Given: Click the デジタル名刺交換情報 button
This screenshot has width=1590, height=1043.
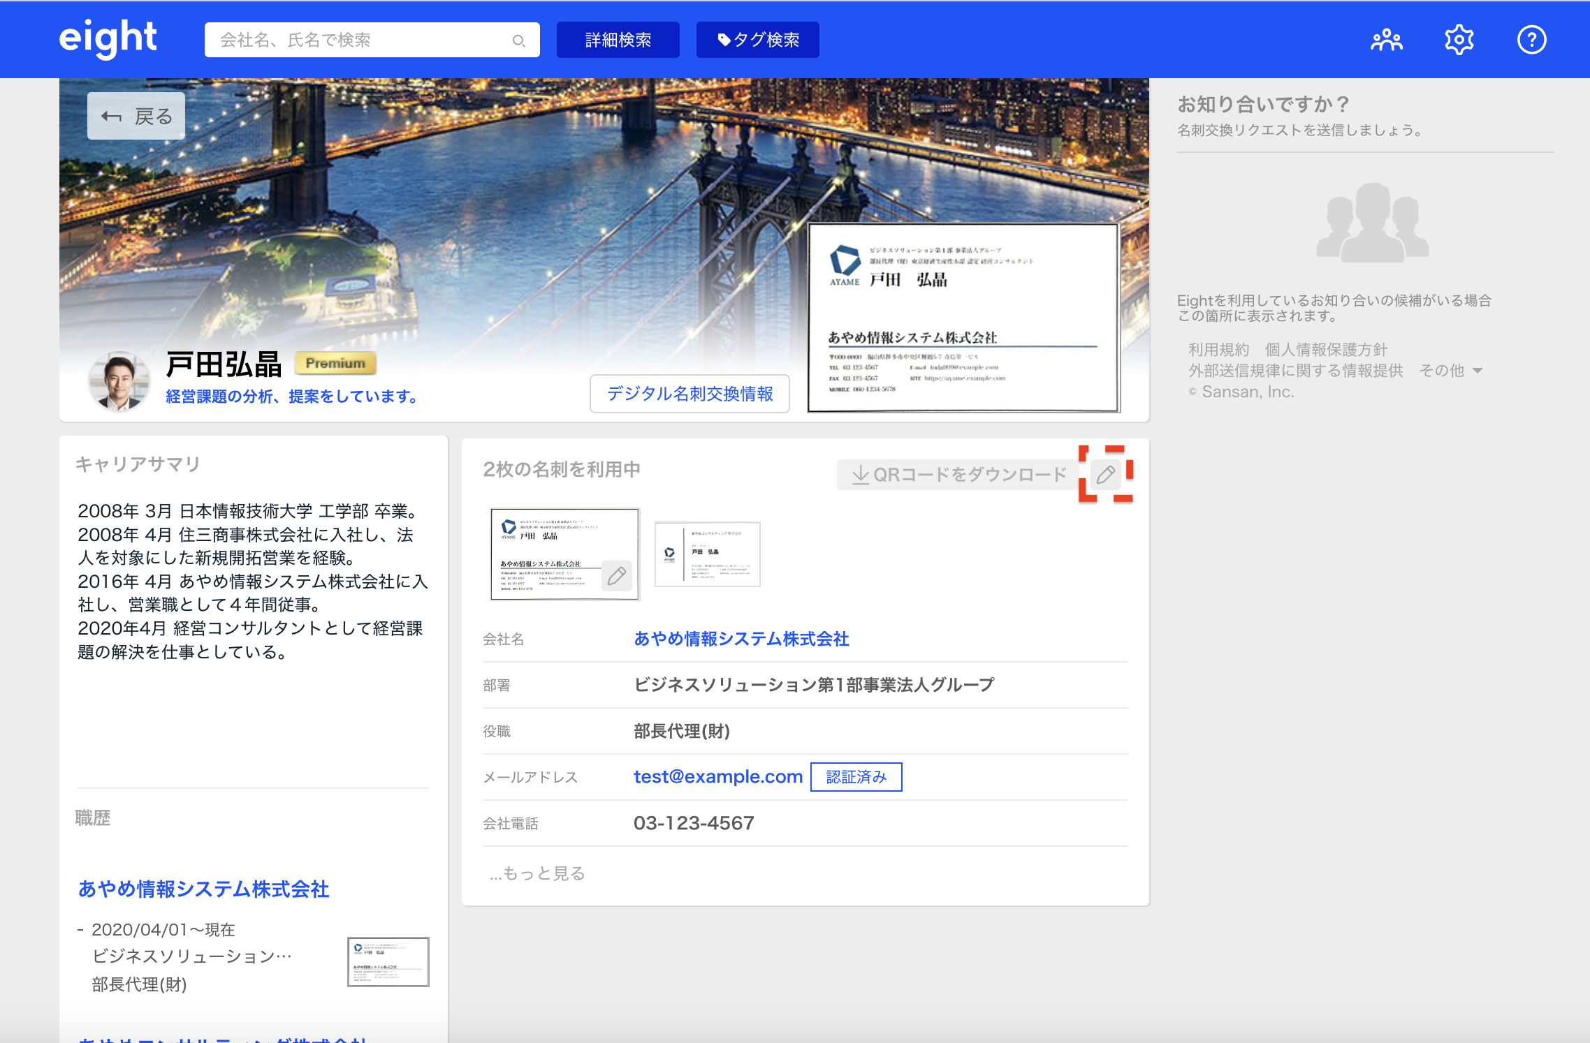Looking at the screenshot, I should (x=690, y=394).
